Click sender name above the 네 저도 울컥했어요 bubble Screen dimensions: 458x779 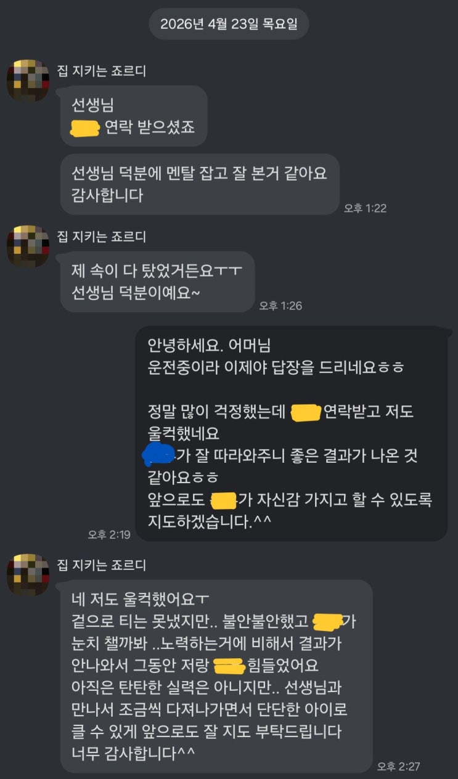[102, 565]
